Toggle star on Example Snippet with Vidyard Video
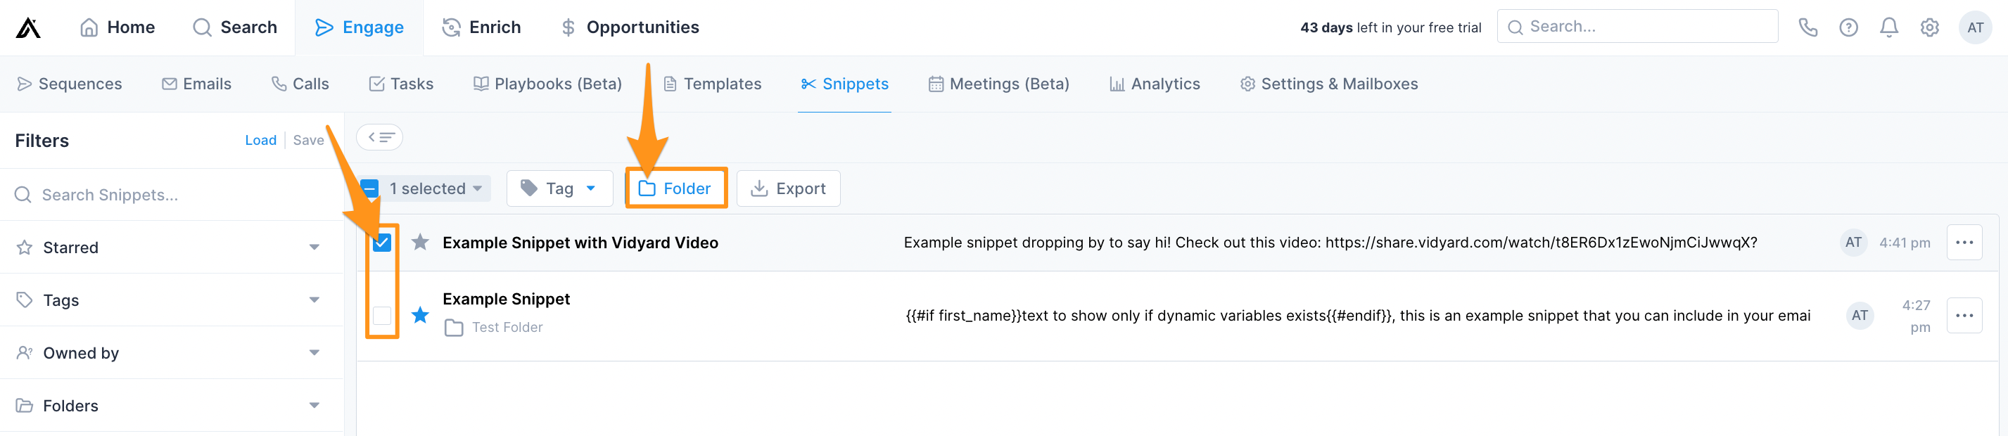This screenshot has height=436, width=2008. pos(420,242)
